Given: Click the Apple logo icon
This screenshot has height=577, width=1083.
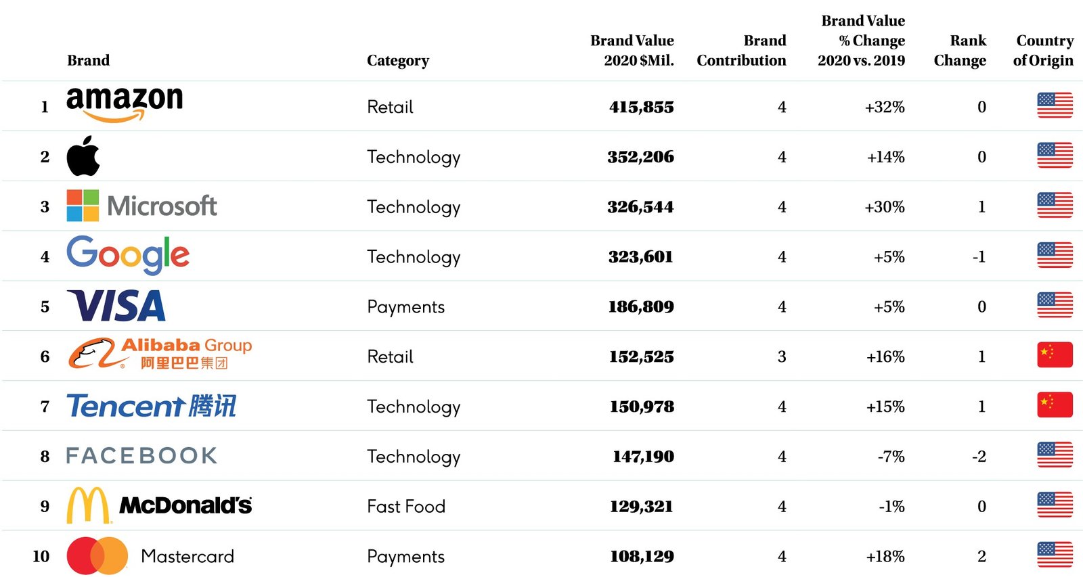Looking at the screenshot, I should (x=83, y=156).
